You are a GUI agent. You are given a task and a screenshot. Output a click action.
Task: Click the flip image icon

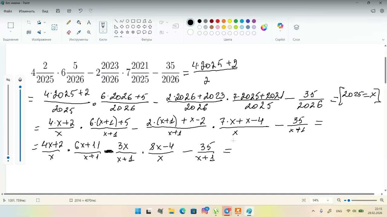pyautogui.click(x=39, y=32)
